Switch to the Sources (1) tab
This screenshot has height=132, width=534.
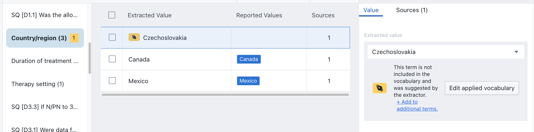coord(412,10)
